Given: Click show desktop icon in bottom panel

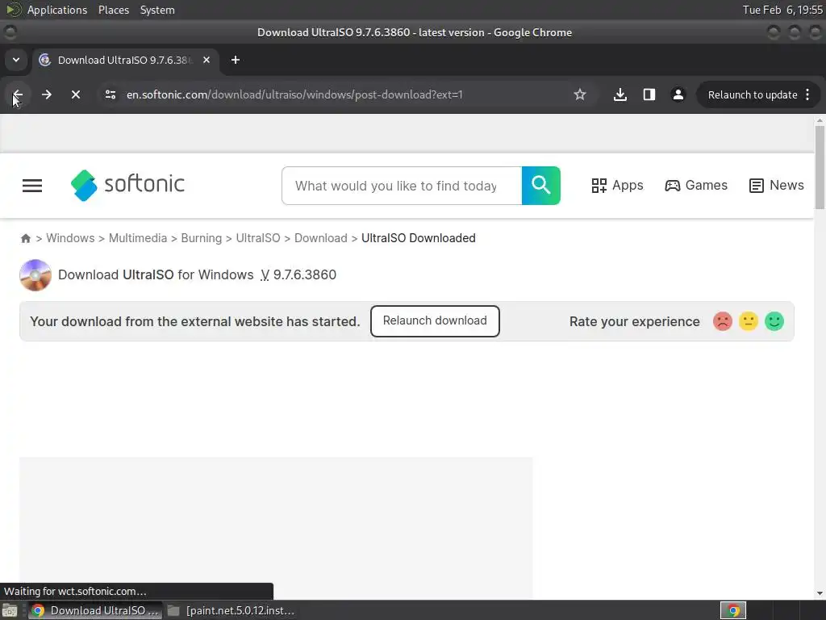Looking at the screenshot, I should (x=10, y=611).
